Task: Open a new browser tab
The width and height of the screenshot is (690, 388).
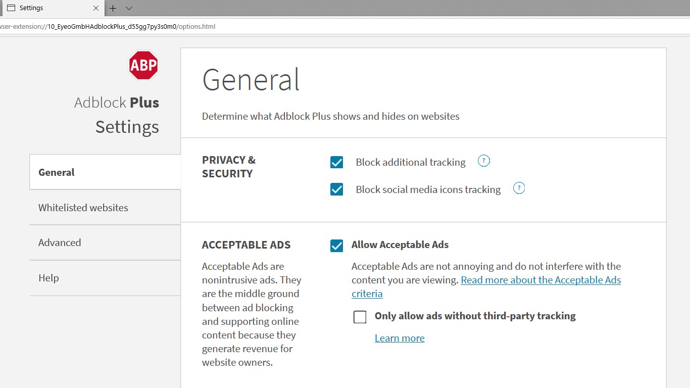Action: pos(112,8)
